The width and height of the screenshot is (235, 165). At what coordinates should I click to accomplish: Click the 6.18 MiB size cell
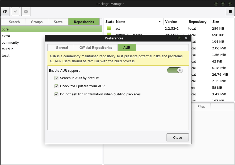click(x=219, y=68)
